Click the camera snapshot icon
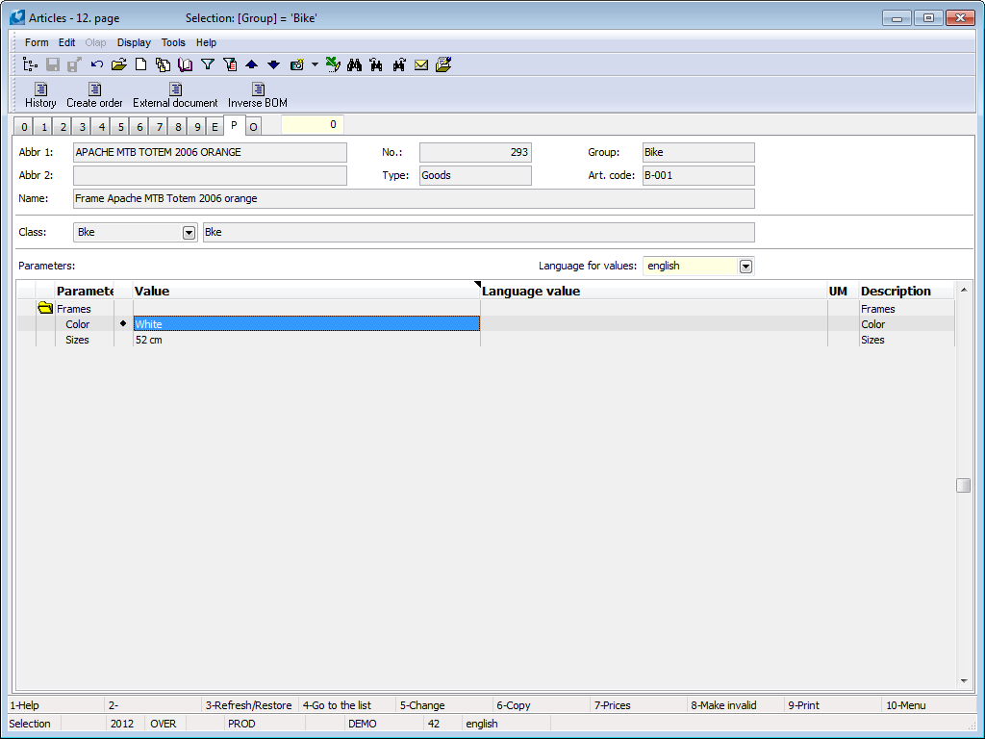Viewport: 985px width, 739px height. 297,64
